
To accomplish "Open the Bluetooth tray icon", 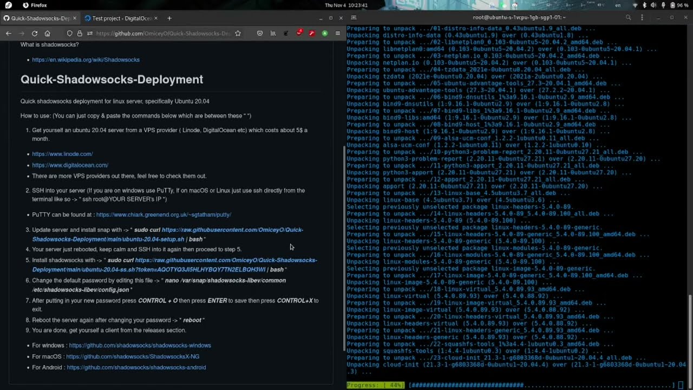I will click(644, 5).
